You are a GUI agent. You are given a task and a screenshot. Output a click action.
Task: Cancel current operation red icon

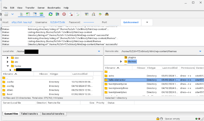(64, 14)
